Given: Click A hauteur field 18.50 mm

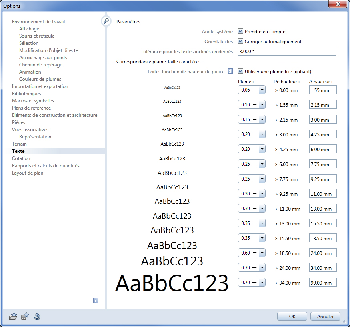Looking at the screenshot, I should (323, 238).
